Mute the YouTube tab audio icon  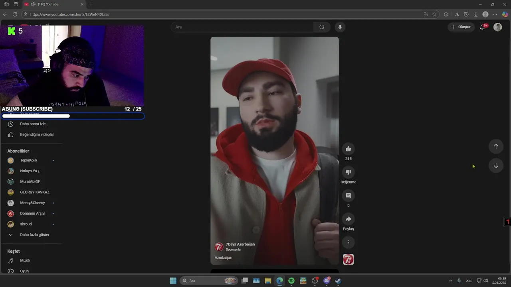click(x=33, y=4)
